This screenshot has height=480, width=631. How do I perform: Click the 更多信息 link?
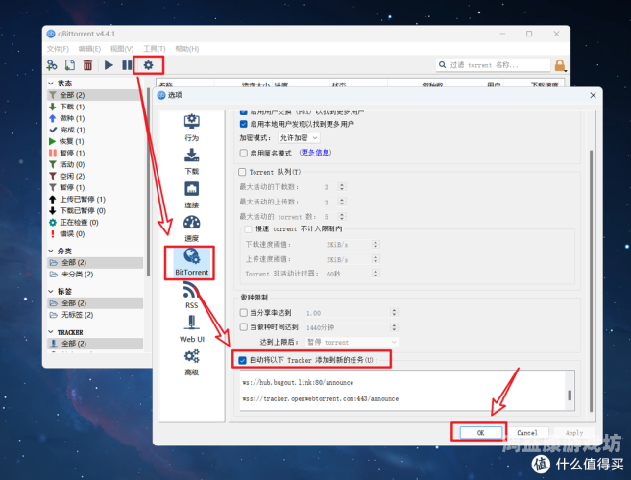click(x=316, y=153)
